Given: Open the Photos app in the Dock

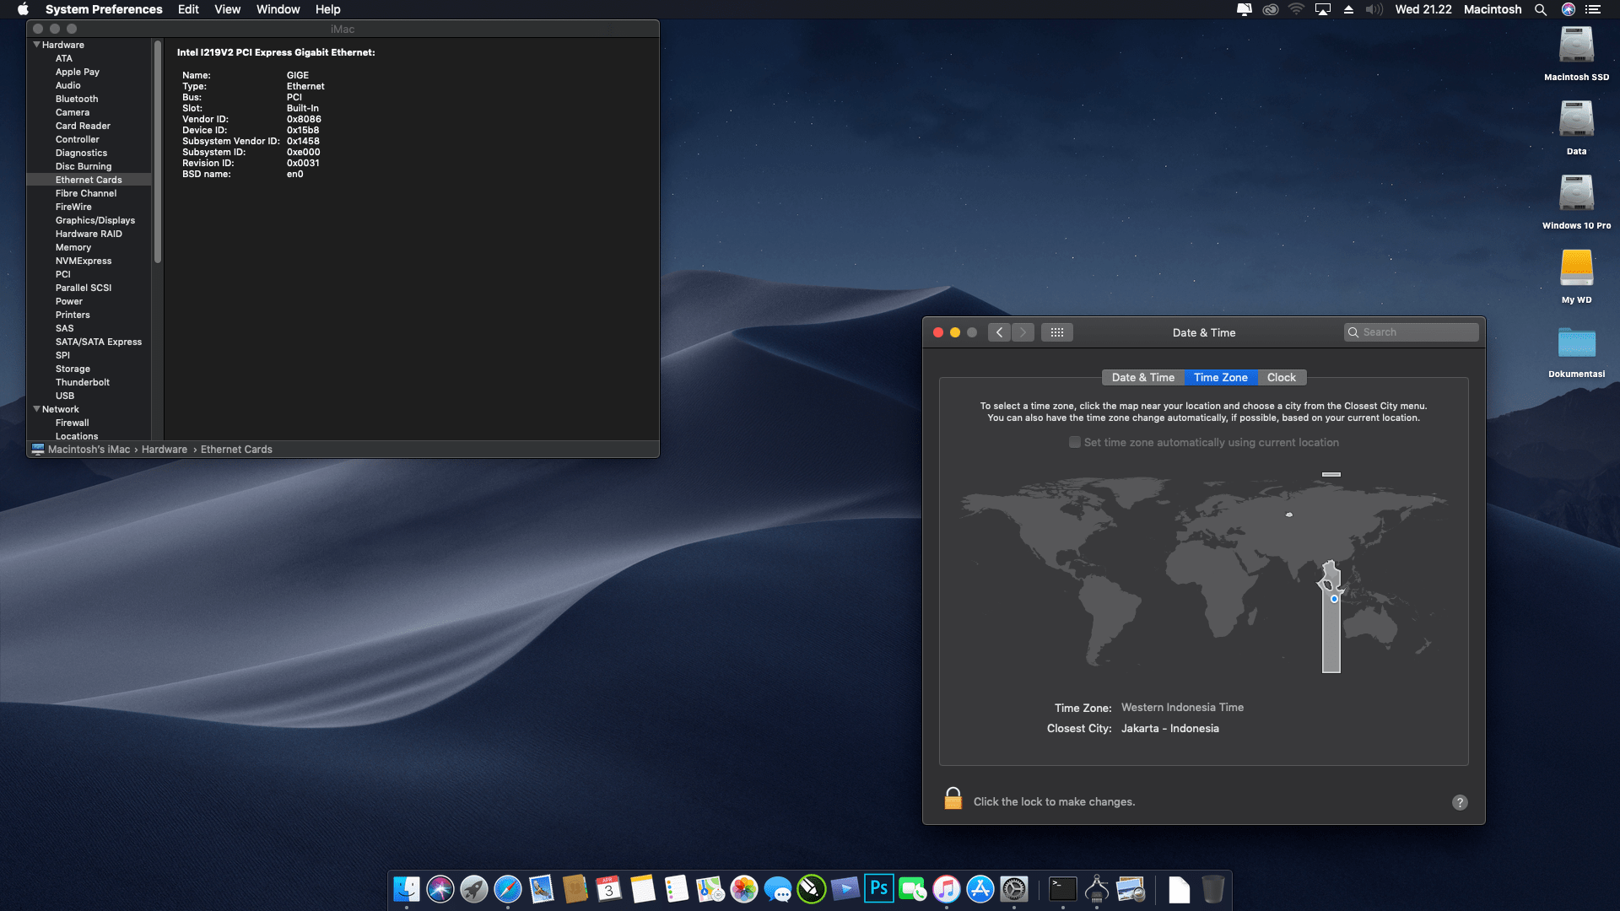Looking at the screenshot, I should coord(744,888).
